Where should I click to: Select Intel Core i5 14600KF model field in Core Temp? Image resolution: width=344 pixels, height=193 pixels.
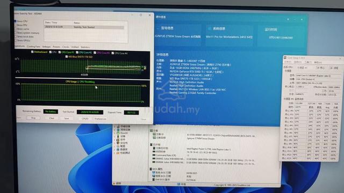click(x=318, y=76)
